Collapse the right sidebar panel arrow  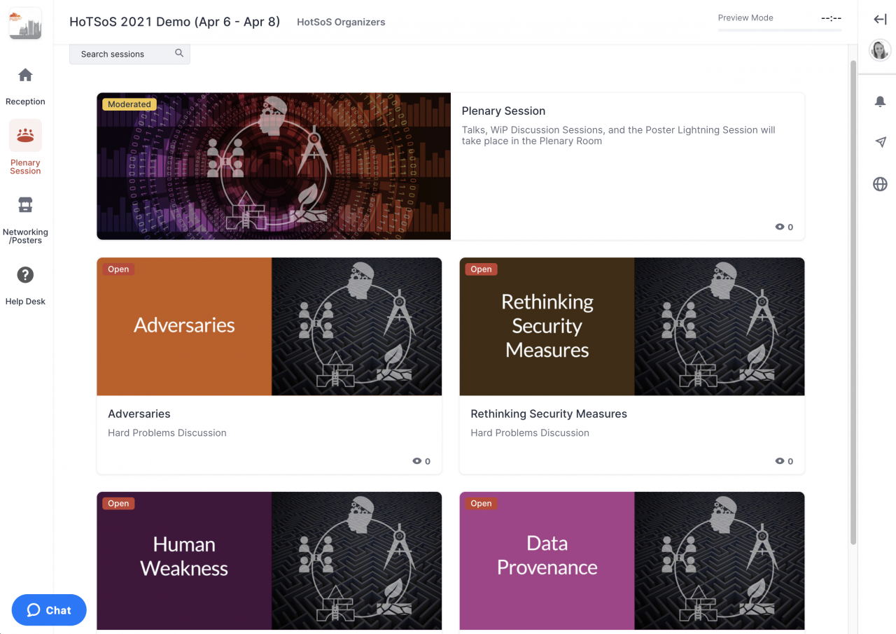click(x=880, y=20)
